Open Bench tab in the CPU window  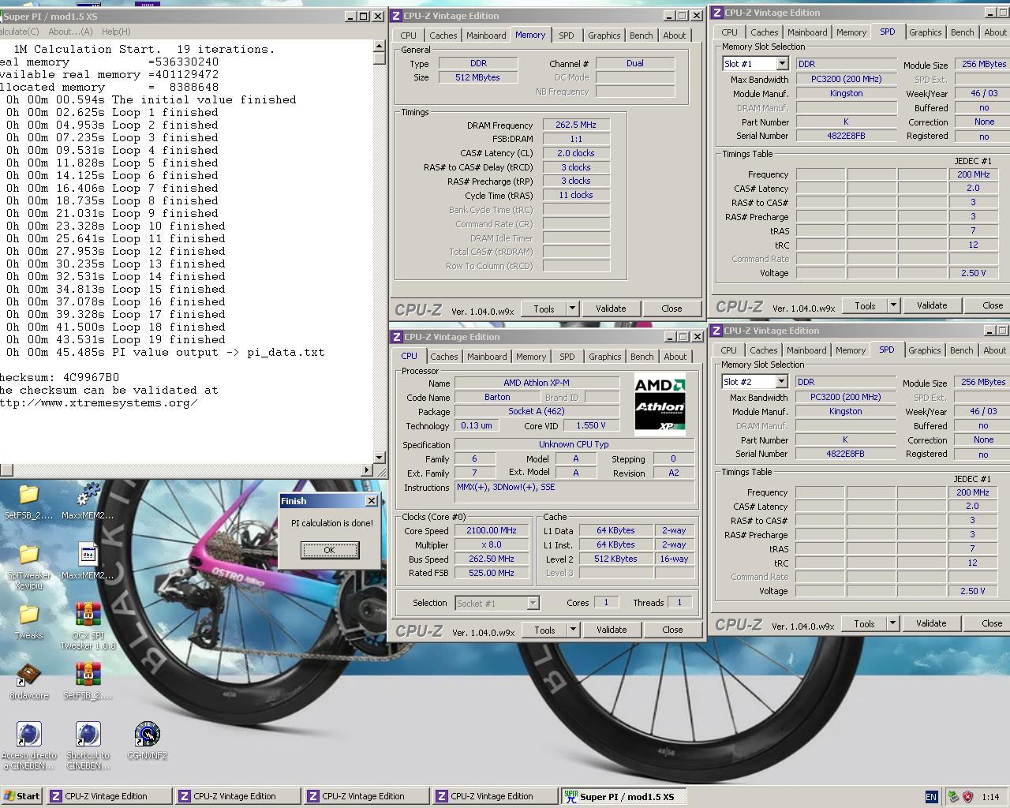coord(642,357)
